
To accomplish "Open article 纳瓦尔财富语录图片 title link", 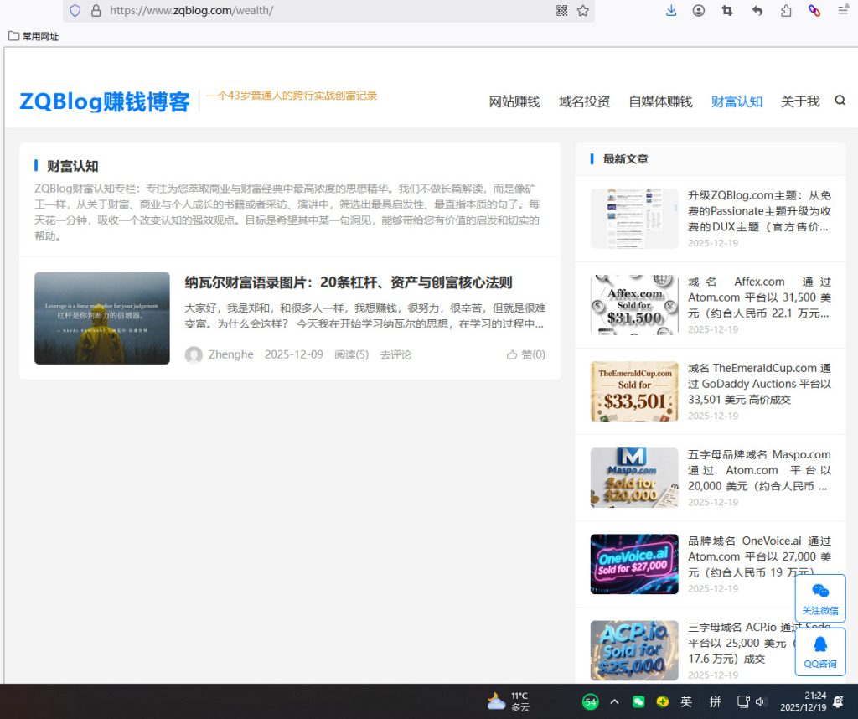I will click(348, 282).
